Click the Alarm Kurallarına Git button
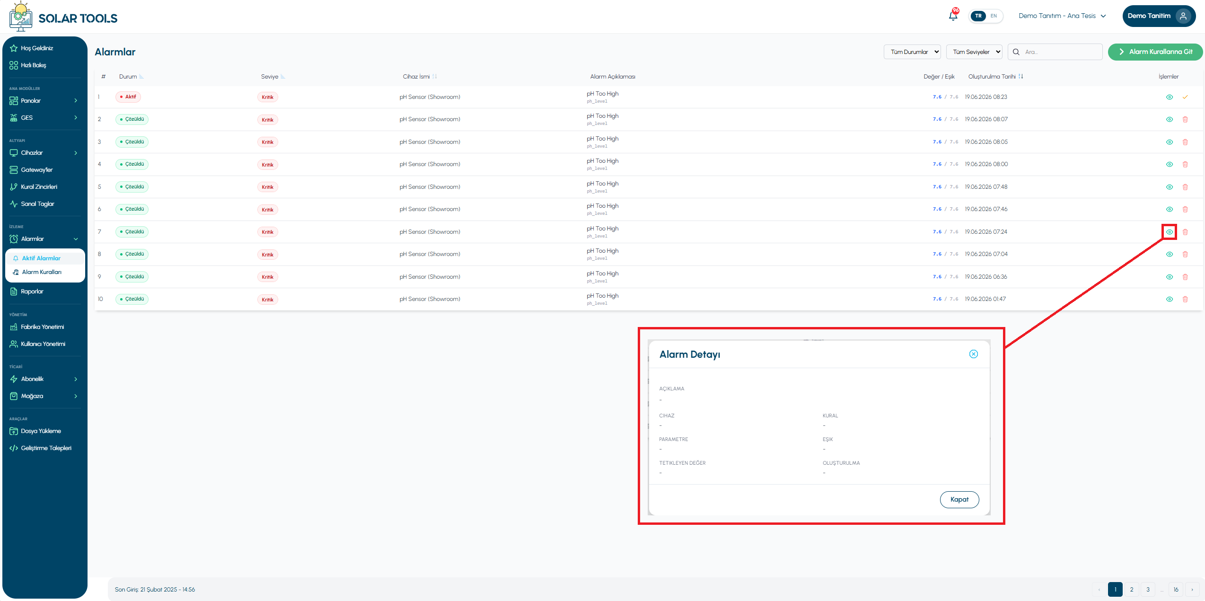The image size is (1205, 601). 1155,52
